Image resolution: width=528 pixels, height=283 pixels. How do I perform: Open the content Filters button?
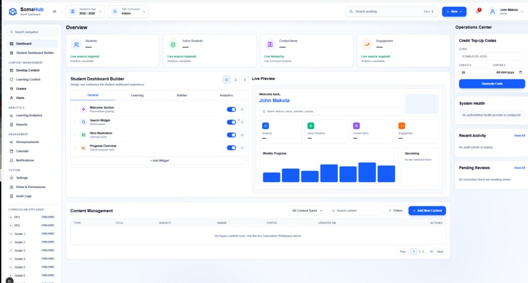(x=395, y=211)
